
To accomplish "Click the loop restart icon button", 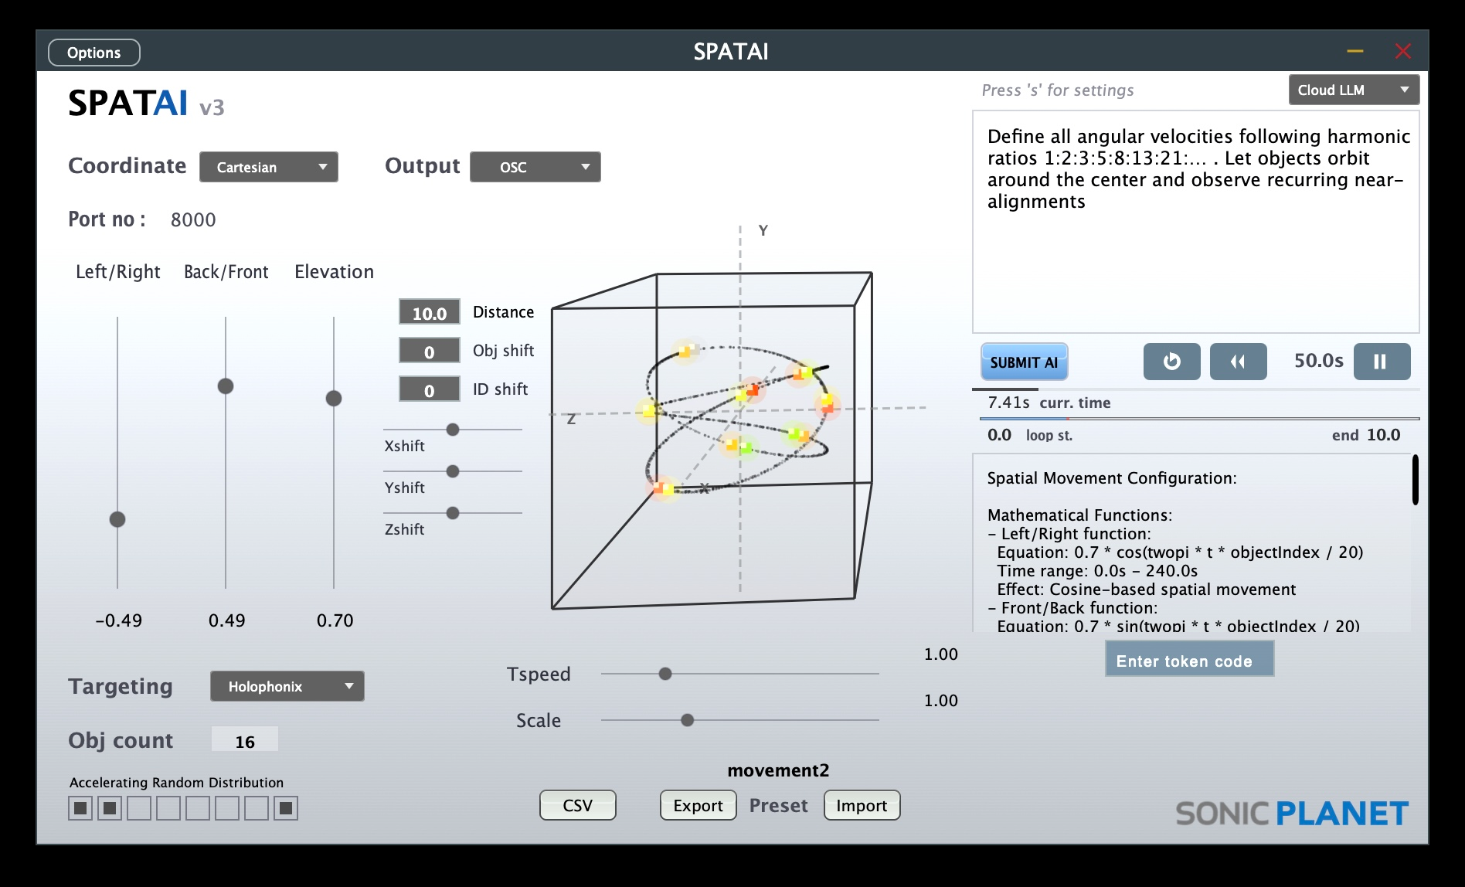I will pos(1171,362).
